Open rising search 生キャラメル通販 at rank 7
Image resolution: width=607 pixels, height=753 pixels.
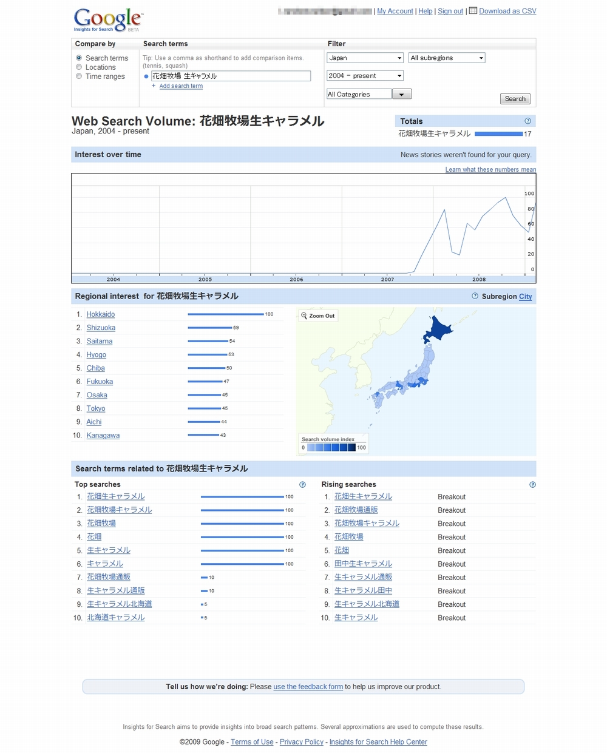[364, 577]
